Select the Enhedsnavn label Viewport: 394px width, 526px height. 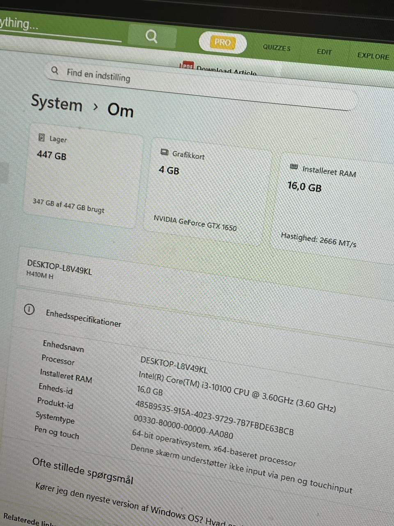tap(63, 346)
